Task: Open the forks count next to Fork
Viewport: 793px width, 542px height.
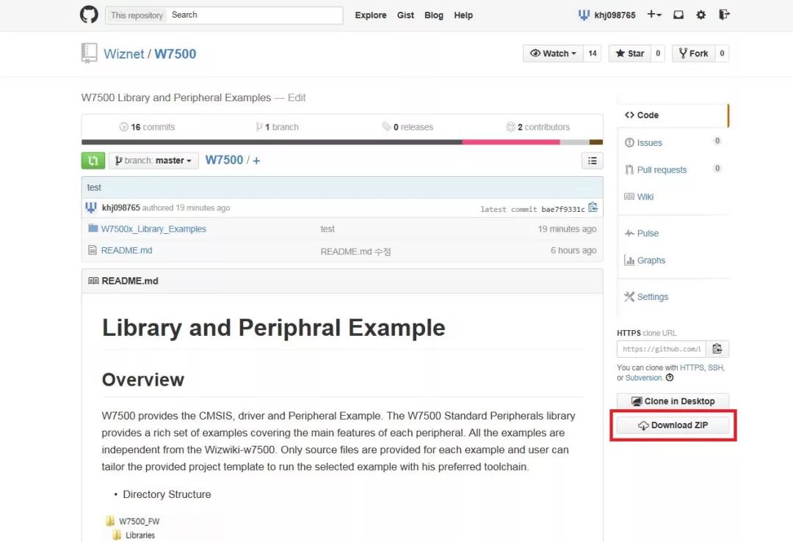Action: tap(722, 54)
